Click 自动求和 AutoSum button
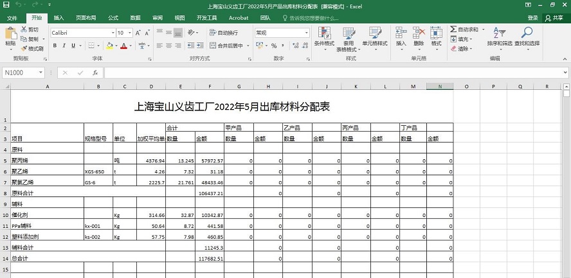Screen dimensions: 571x278 pos(464,30)
